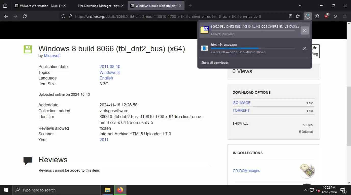
Task: Switch to the Free Download Manager tab
Action: coord(98,6)
